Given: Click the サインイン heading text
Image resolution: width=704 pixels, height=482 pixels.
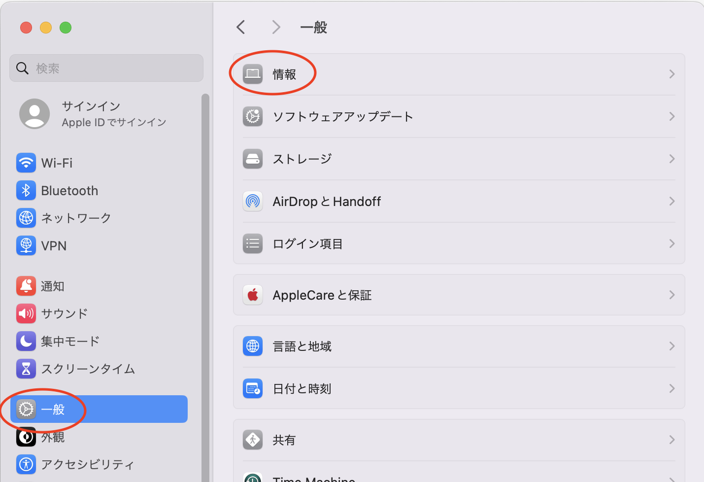Looking at the screenshot, I should [x=91, y=106].
